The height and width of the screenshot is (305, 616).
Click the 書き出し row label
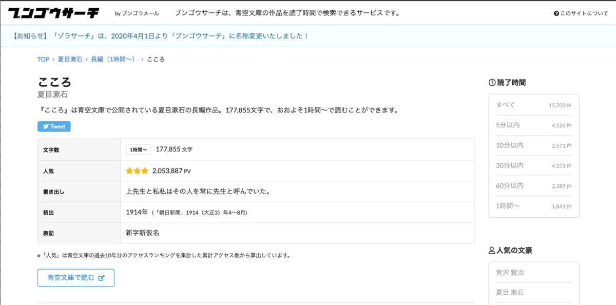[x=53, y=192]
